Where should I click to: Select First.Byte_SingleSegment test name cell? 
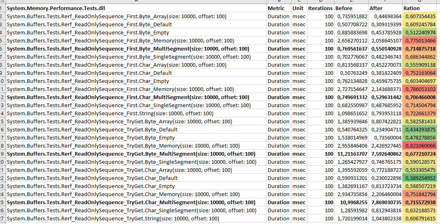136,57
